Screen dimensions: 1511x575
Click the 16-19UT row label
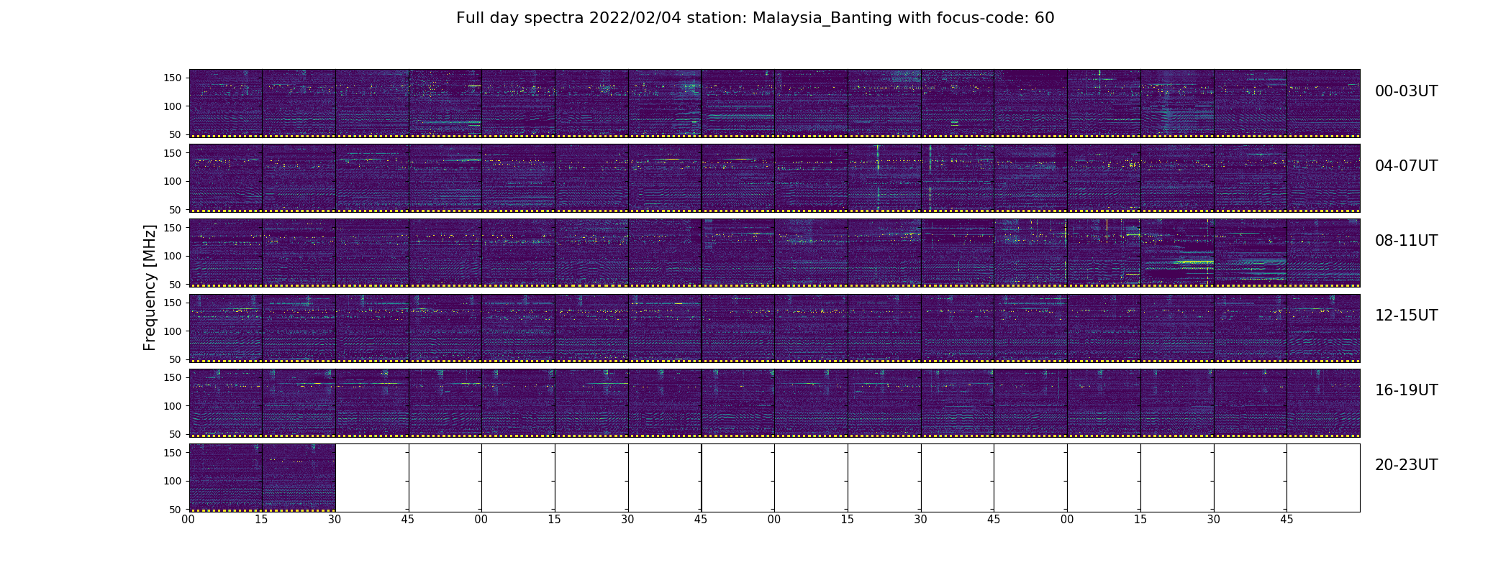tap(1406, 390)
